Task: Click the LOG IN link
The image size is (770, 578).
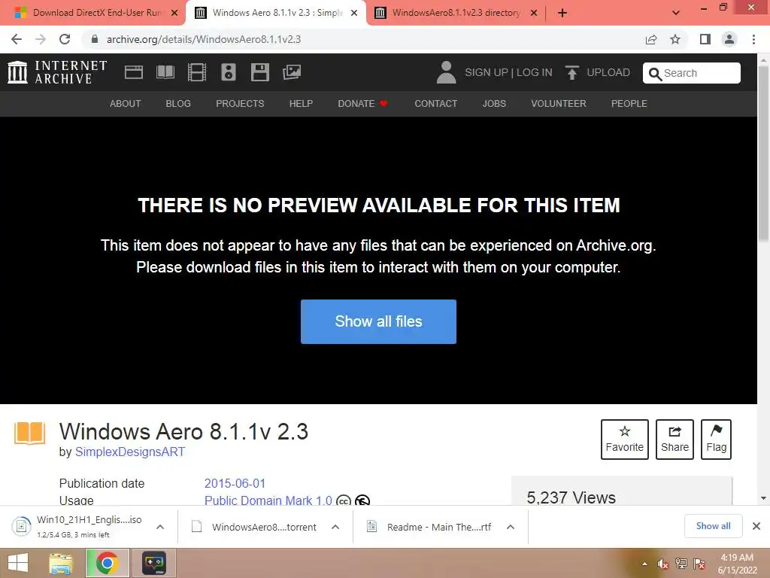Action: coord(535,72)
